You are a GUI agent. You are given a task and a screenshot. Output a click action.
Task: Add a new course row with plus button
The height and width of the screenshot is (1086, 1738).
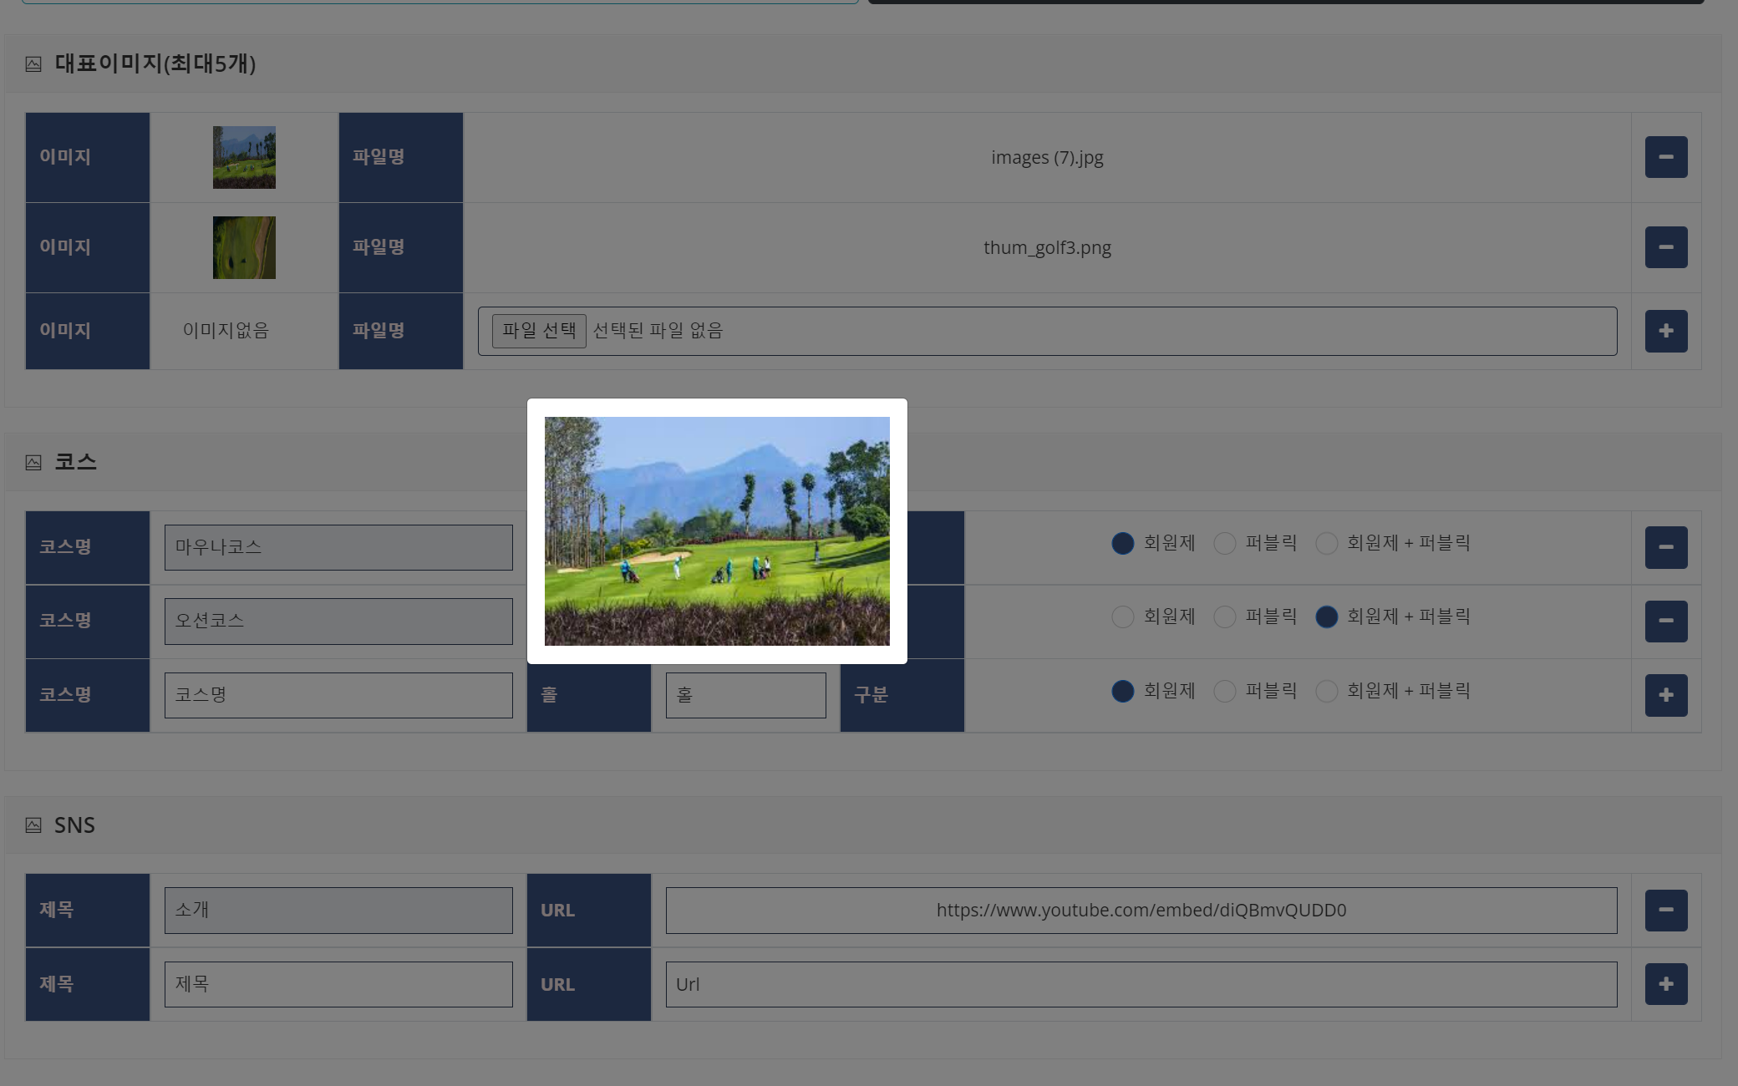coord(1665,695)
